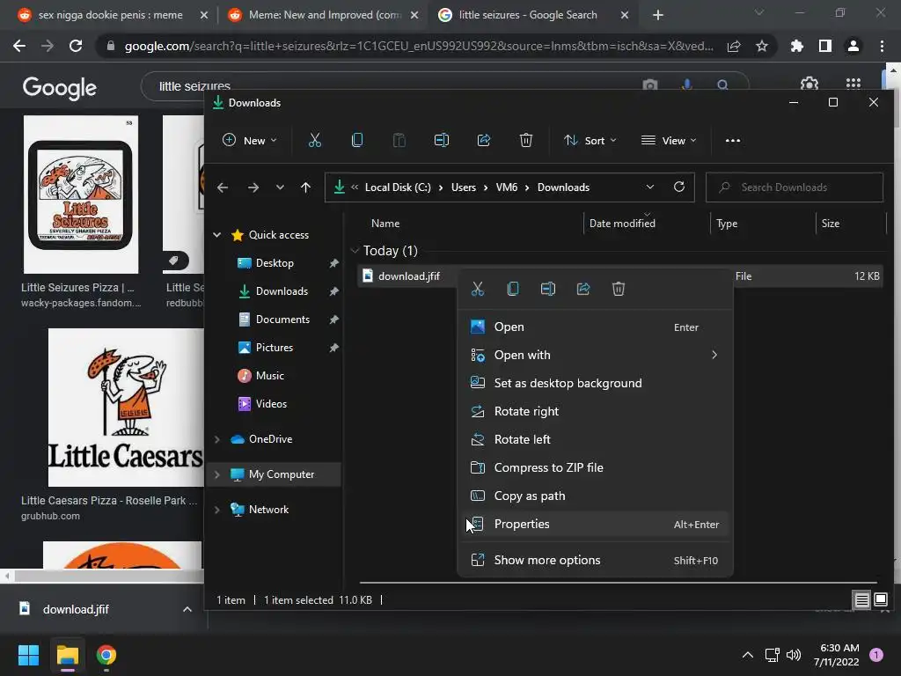Screen dimensions: 901x676
Task: Collapse the Quick access tree
Action: coord(217,234)
